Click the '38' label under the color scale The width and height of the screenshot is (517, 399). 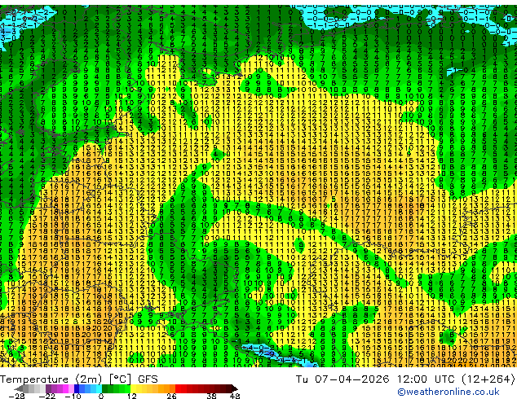coord(212,396)
